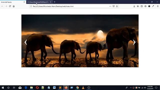Open Firefox Library
This screenshot has height=90, width=160.
(138, 6)
